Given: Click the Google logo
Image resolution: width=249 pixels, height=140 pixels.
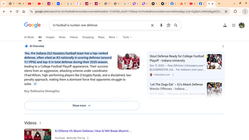Looking at the screenshot, I should tap(32, 25).
